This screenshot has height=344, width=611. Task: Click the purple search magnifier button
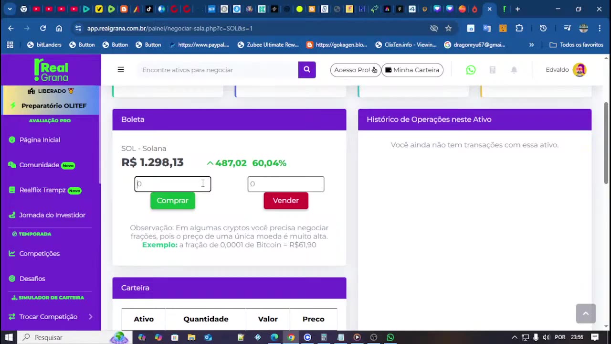(307, 70)
